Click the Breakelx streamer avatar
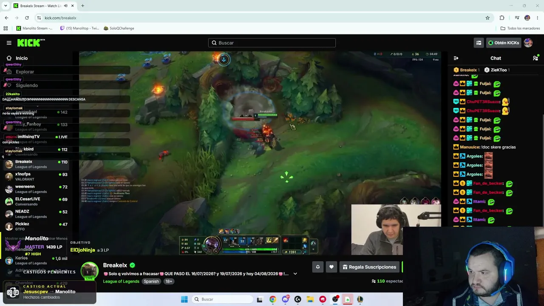 89,270
